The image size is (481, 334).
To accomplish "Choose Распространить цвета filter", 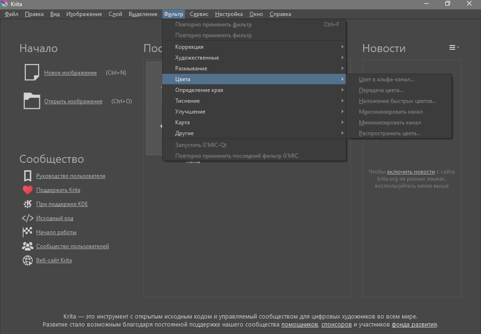I will point(399,133).
